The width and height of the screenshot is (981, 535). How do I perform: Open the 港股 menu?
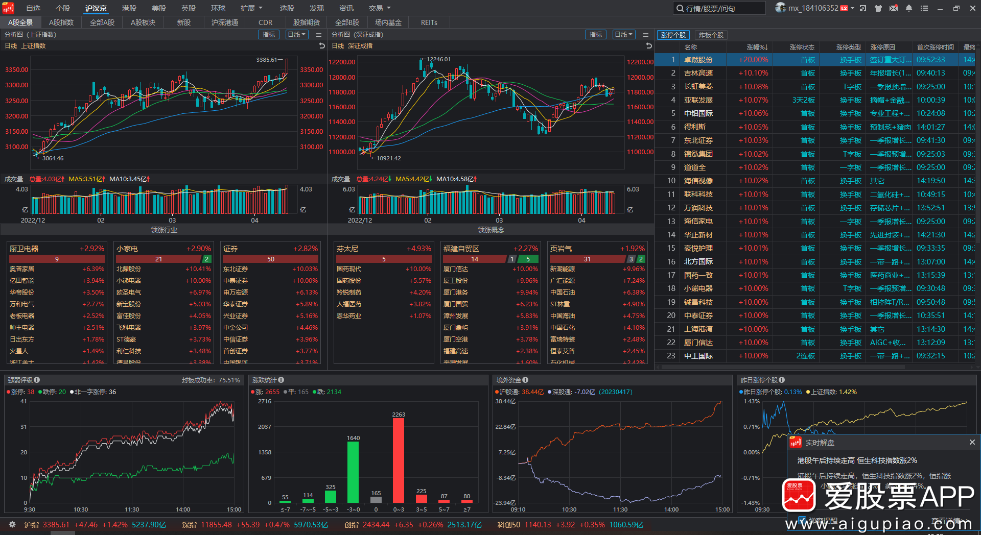click(129, 8)
